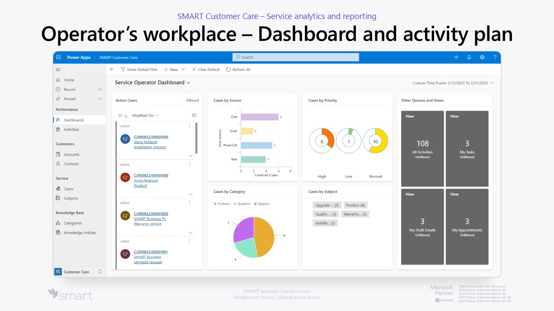The width and height of the screenshot is (554, 311).
Task: Open Knowledge Articles in the sidebar
Action: pos(79,233)
